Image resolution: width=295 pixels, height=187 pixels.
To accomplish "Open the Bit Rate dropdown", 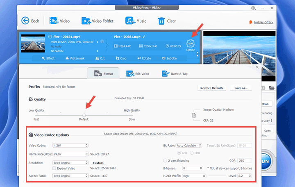I will (x=189, y=146).
